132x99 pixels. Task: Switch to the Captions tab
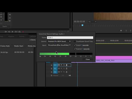coord(33,37)
